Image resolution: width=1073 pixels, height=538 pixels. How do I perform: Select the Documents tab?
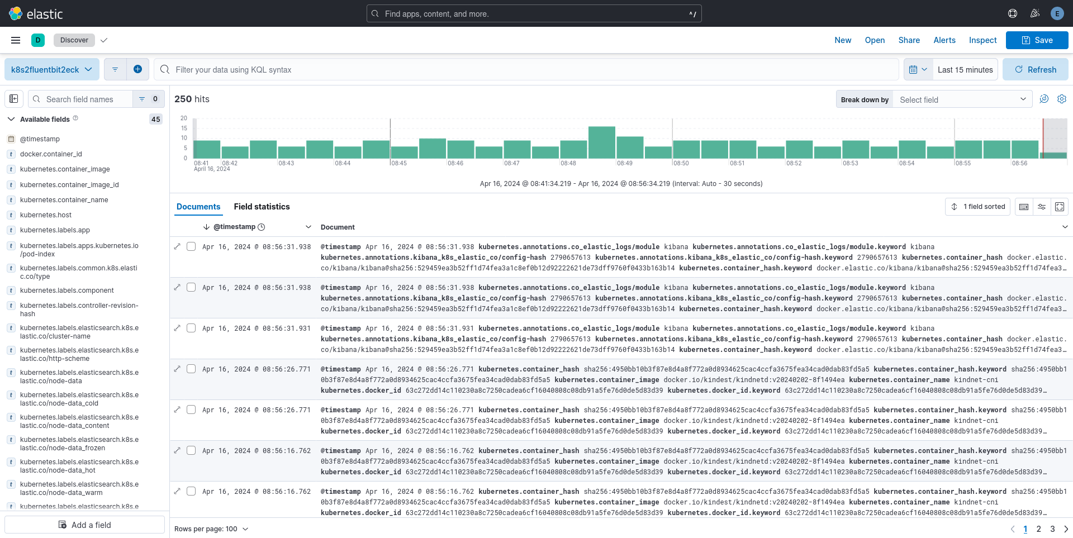pyautogui.click(x=198, y=207)
